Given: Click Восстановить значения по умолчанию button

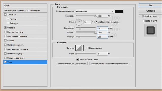Looking at the screenshot, I should pyautogui.click(x=110, y=64).
